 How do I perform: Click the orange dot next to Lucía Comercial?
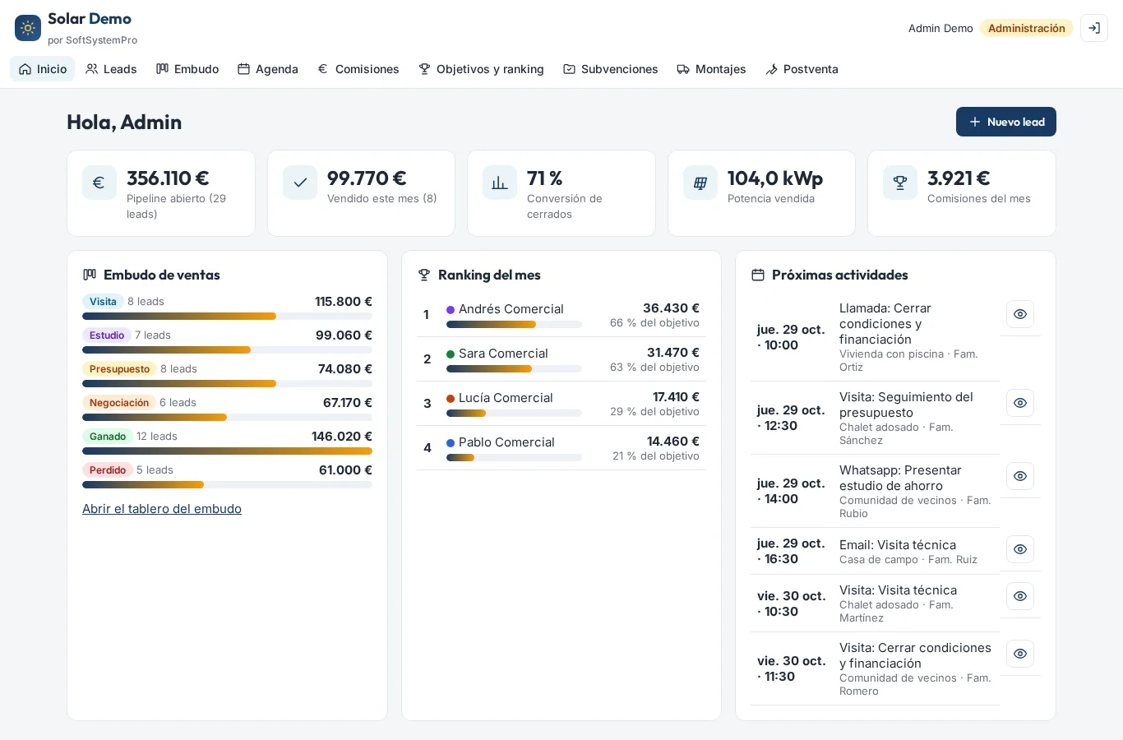click(451, 399)
